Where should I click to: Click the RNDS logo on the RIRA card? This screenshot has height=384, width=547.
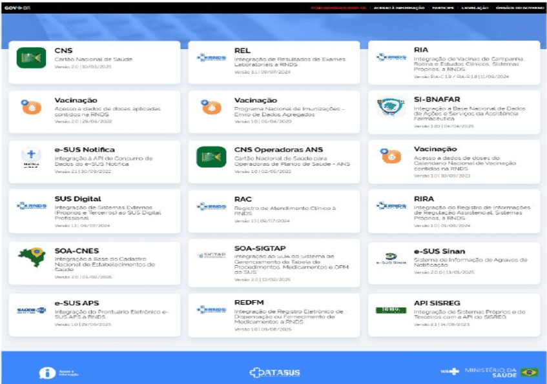pos(391,206)
